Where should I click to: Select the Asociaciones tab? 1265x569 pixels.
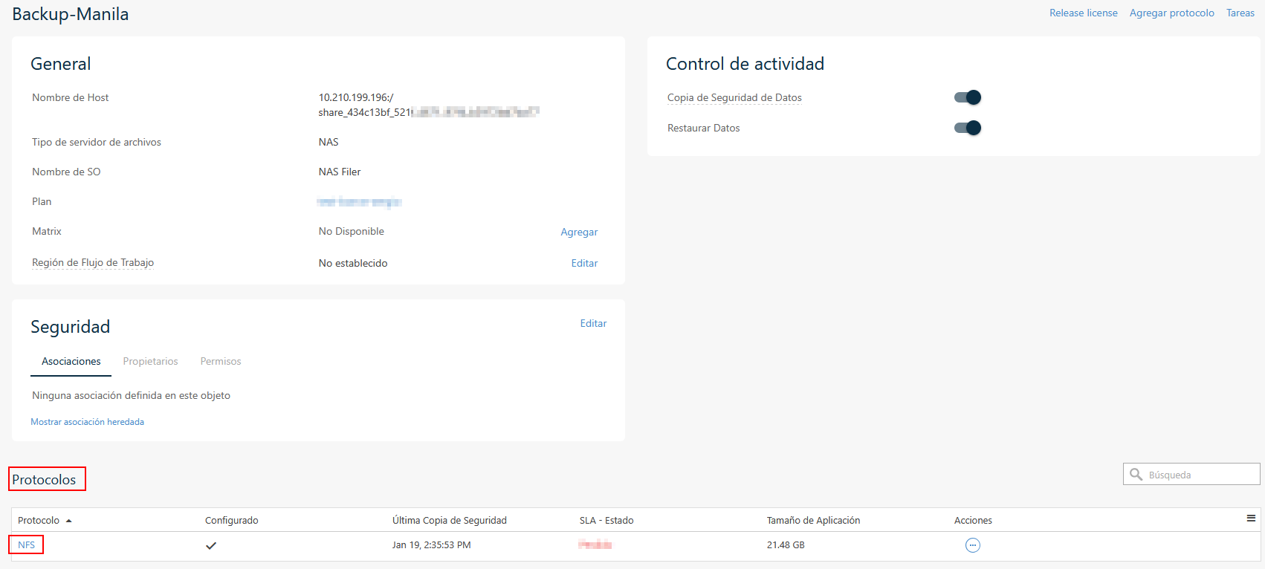coord(71,362)
